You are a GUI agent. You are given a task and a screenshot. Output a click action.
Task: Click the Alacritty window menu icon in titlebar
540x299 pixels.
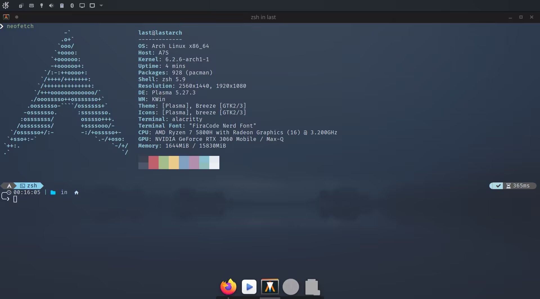[6, 17]
